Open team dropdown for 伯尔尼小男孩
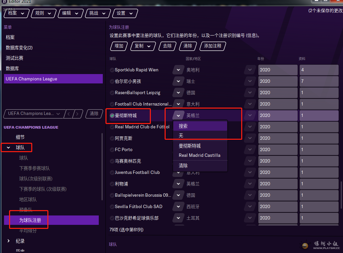The image size is (343, 253). point(178,81)
